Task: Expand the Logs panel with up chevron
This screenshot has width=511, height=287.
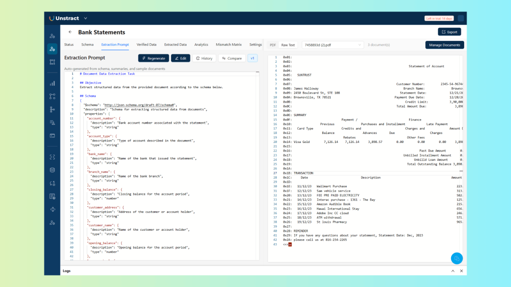Action: [x=453, y=271]
